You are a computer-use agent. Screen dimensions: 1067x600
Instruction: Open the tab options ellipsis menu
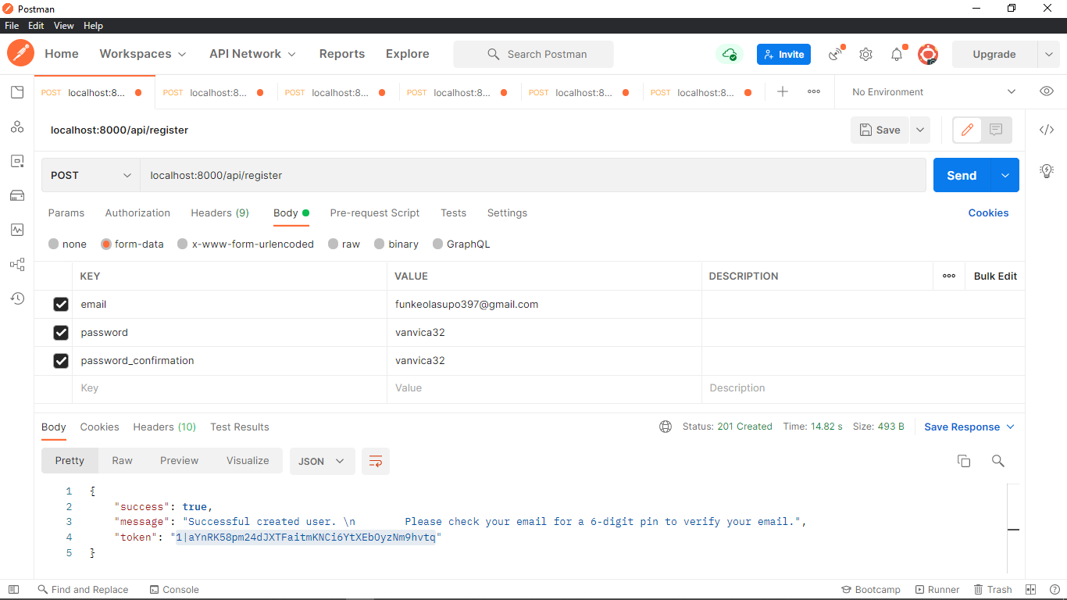click(814, 91)
